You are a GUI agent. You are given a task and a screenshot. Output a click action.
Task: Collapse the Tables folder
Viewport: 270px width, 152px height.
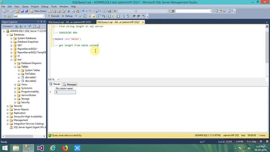click(x=15, y=67)
